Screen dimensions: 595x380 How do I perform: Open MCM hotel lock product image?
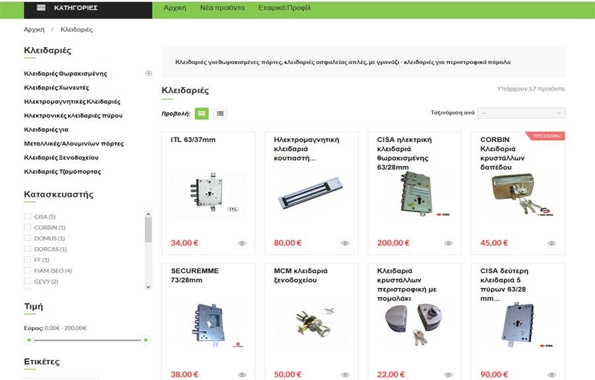(311, 325)
